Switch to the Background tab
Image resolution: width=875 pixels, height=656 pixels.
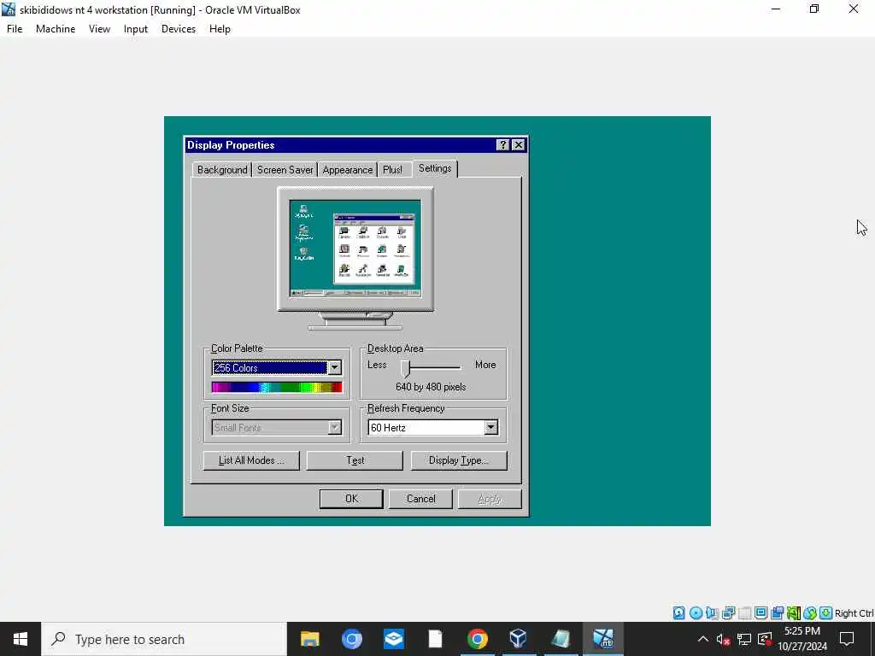(x=222, y=170)
